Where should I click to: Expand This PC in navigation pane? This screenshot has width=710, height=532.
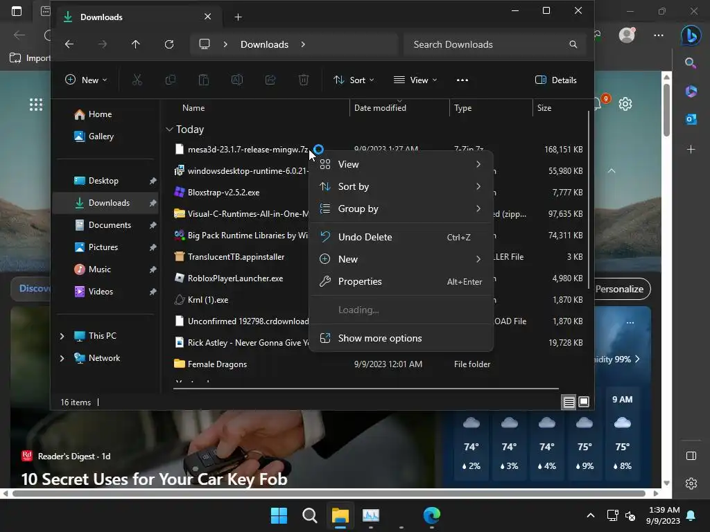pyautogui.click(x=62, y=336)
